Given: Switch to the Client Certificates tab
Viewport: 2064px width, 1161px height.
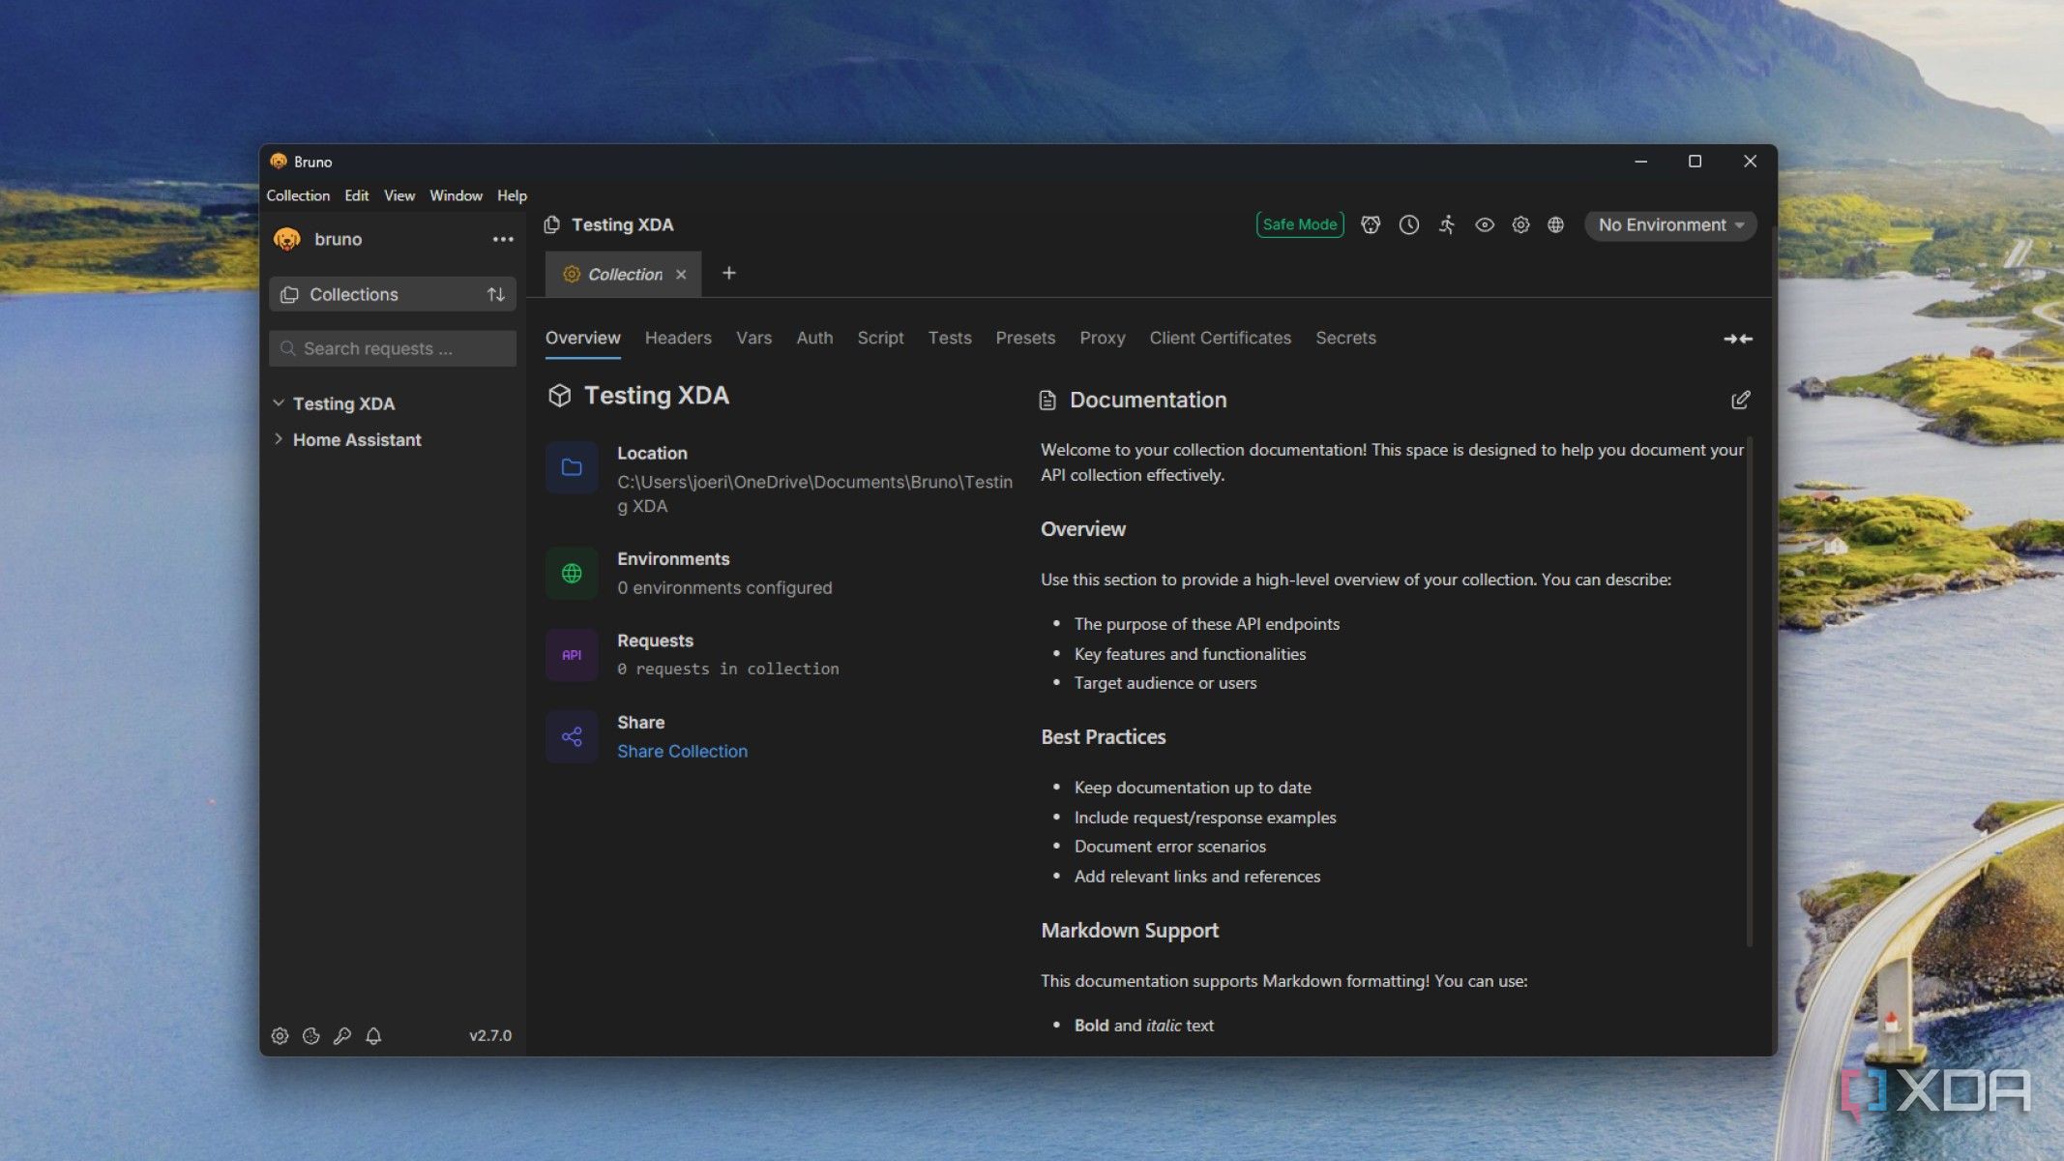Looking at the screenshot, I should 1220,338.
